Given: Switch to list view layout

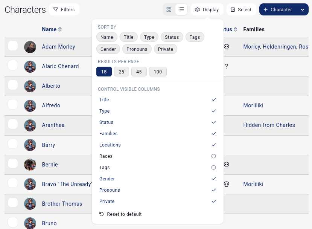Looking at the screenshot, I should 181,9.
